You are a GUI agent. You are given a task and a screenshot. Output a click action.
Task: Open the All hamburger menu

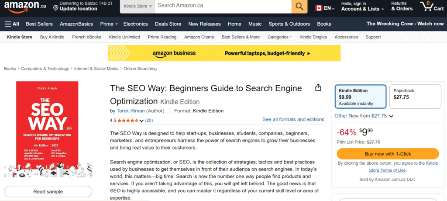coord(12,24)
